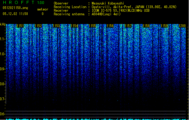Click the 1157 time marker
The image size is (189, 120).
tap(128, 26)
